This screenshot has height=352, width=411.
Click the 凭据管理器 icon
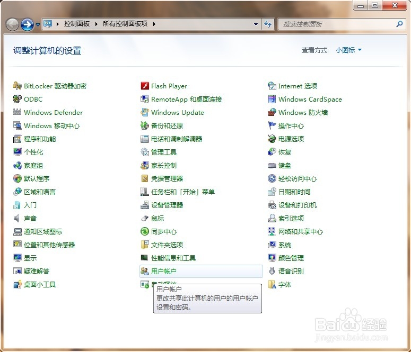coord(145,178)
